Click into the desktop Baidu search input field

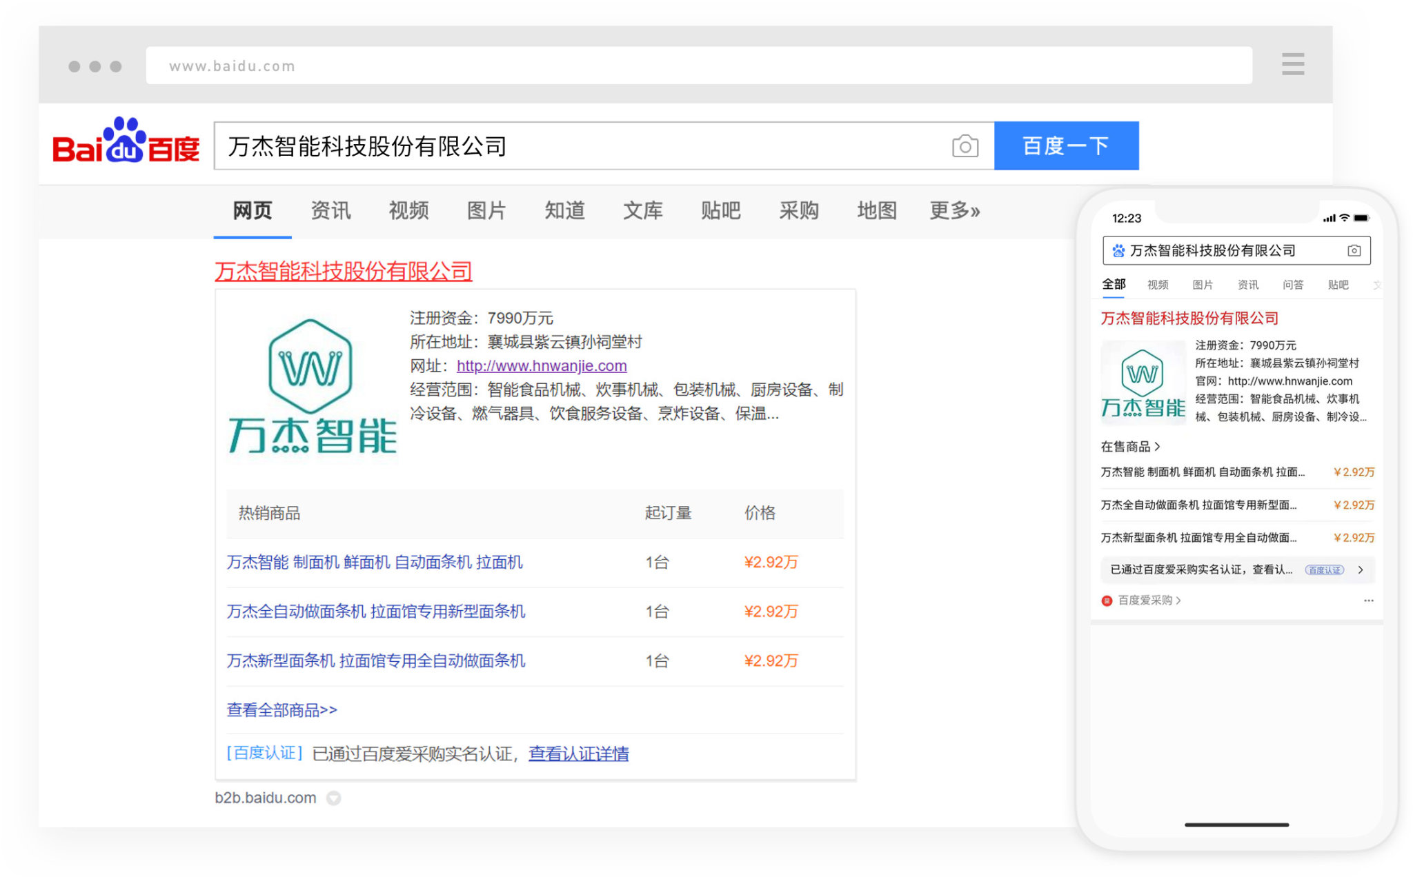pos(580,146)
